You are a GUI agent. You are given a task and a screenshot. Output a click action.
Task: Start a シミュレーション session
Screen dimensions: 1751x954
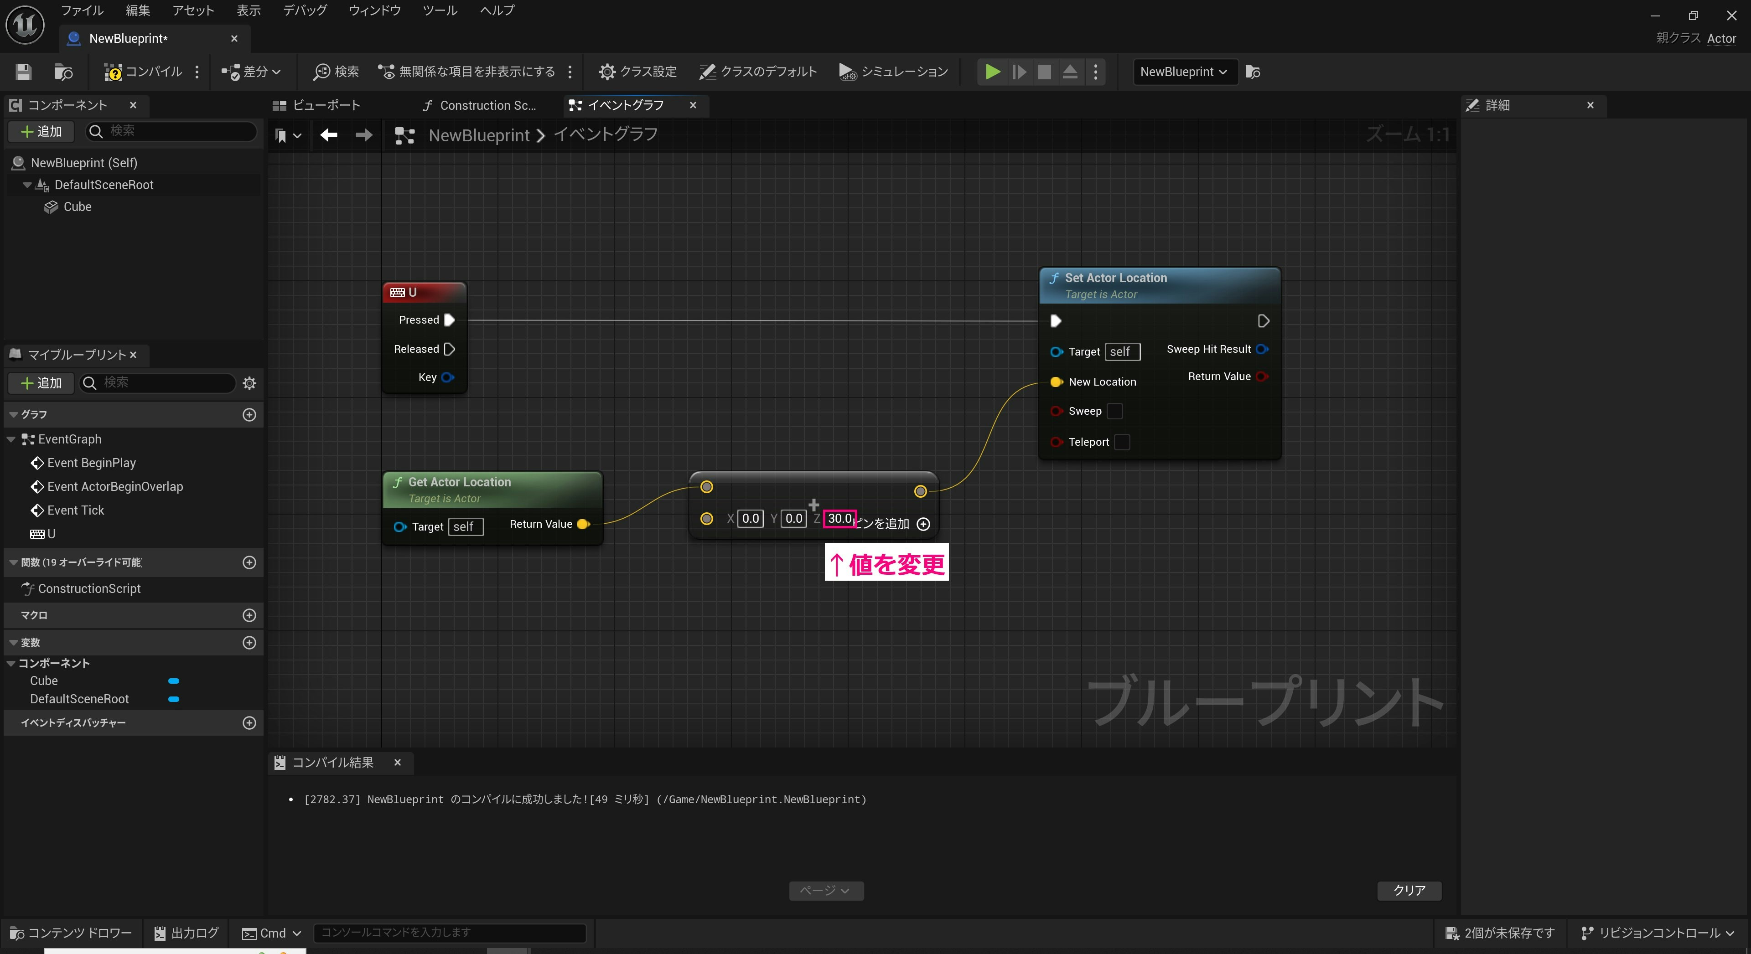(892, 72)
